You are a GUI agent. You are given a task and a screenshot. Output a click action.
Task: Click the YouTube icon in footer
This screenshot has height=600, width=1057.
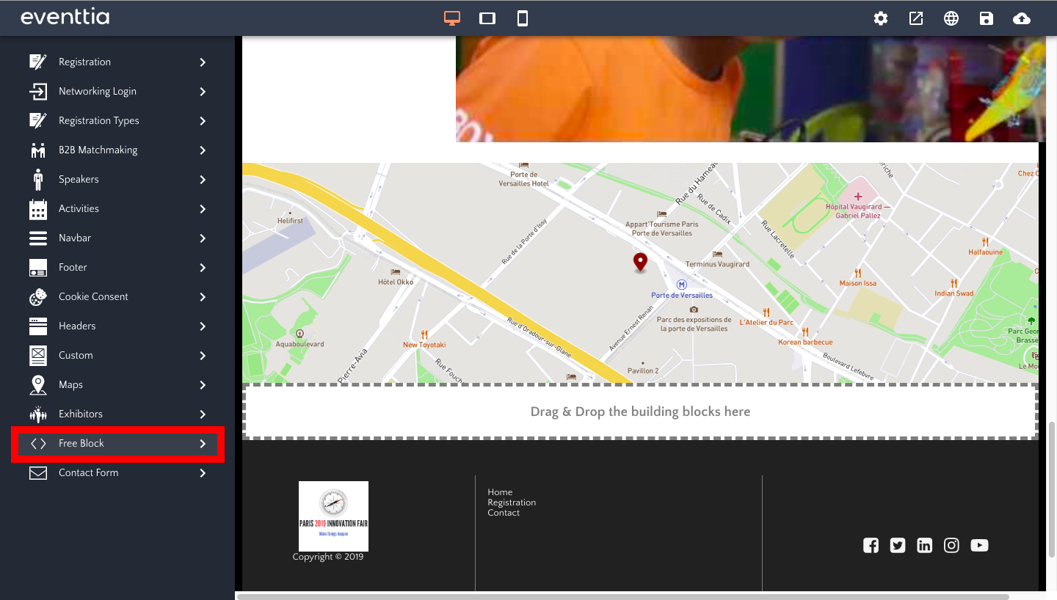click(979, 545)
